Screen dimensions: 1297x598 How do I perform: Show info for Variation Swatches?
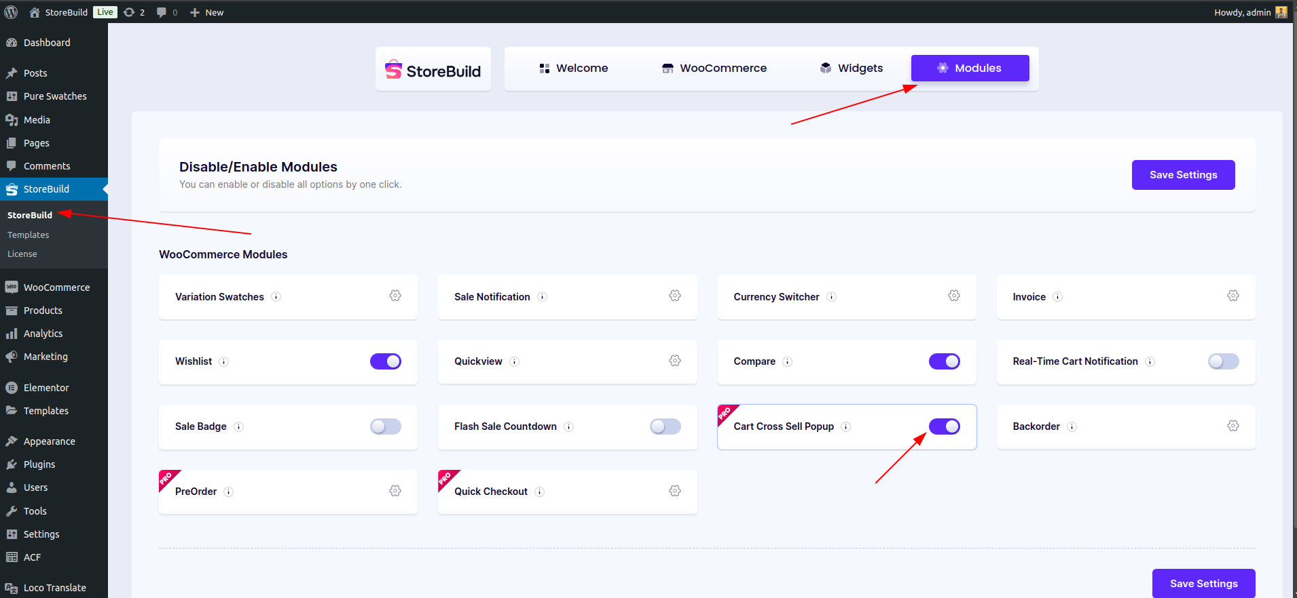[x=276, y=297]
